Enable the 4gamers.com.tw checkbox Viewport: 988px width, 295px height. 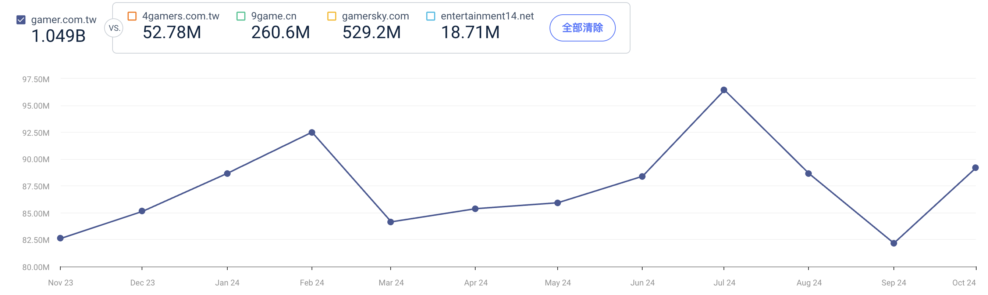coord(132,16)
